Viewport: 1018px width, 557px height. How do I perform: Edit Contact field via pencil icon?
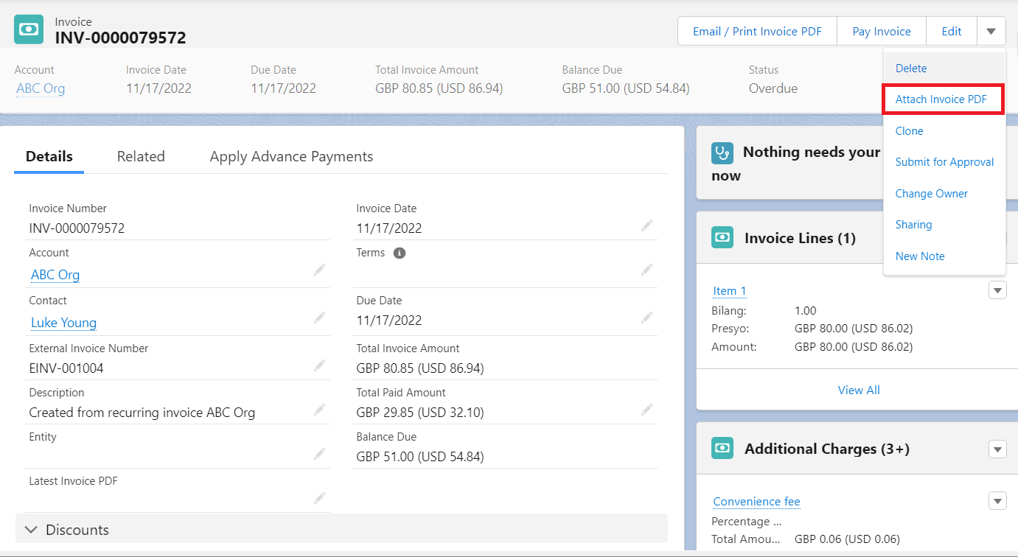(319, 318)
